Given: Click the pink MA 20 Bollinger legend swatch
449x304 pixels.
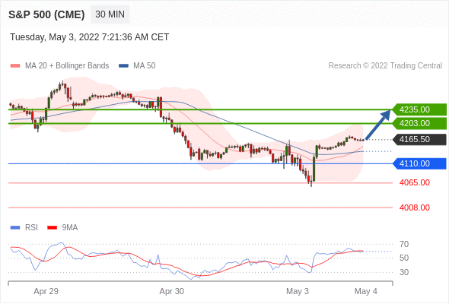Looking at the screenshot, I should 15,66.
